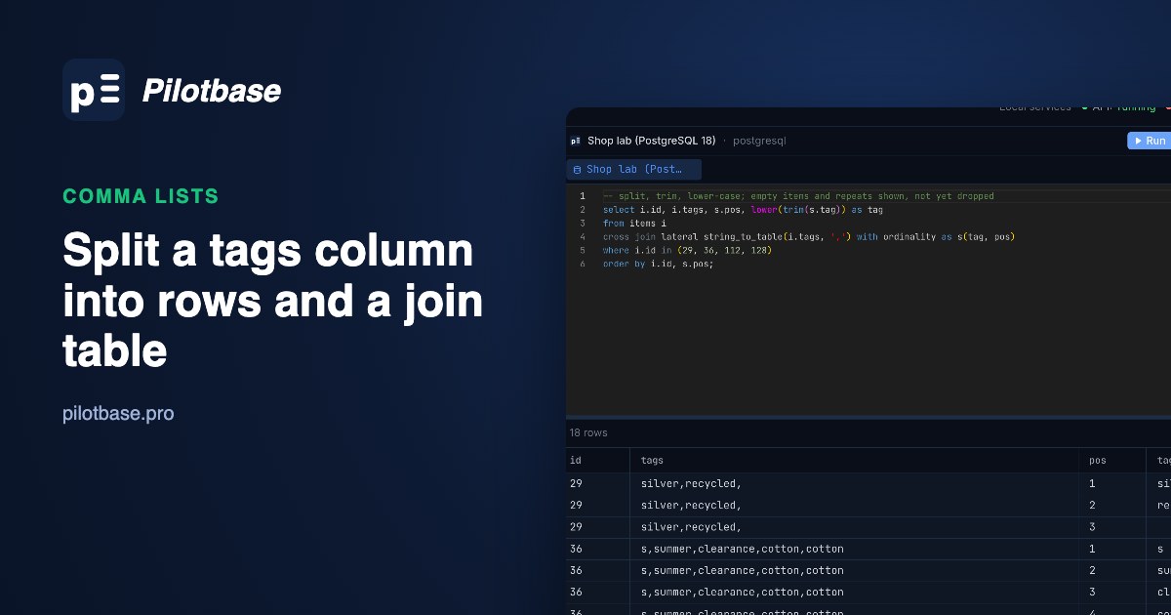
Task: Click the Pilotbase logo icon in the banner
Action: [94, 90]
